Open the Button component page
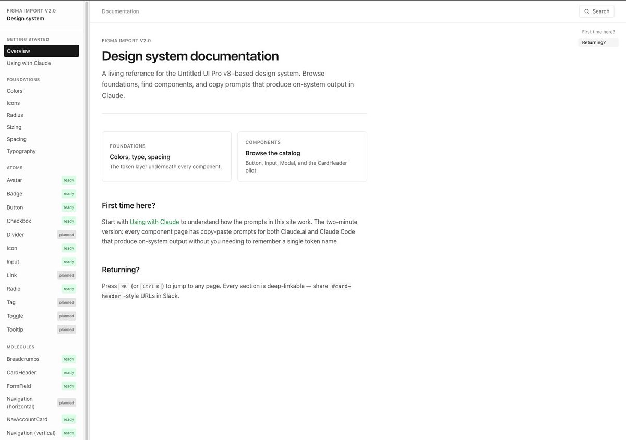Viewport: 626px width, 440px height. [x=41, y=207]
